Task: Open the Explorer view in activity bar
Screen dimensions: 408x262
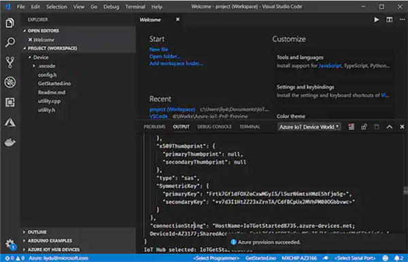Action: pyautogui.click(x=10, y=23)
